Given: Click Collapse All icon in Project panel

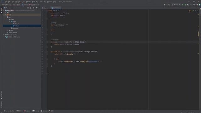Looking at the screenshot, I should (x=34, y=8).
